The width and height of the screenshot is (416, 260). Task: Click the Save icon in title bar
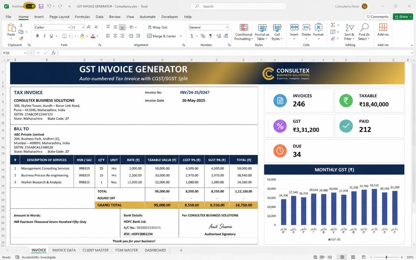tap(41, 6)
